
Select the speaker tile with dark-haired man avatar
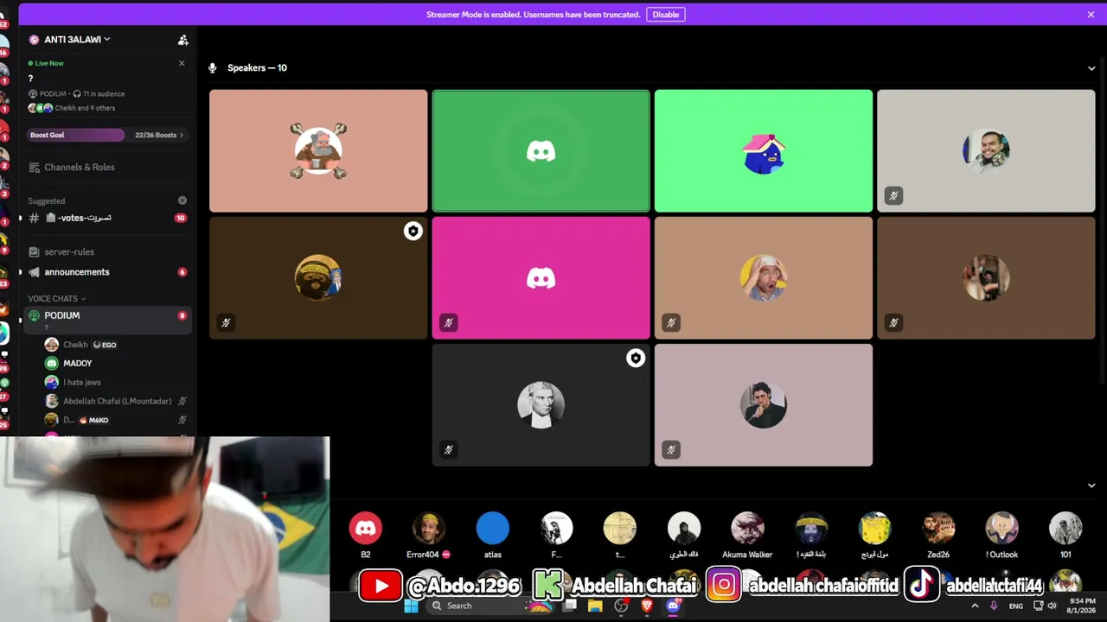tap(764, 405)
